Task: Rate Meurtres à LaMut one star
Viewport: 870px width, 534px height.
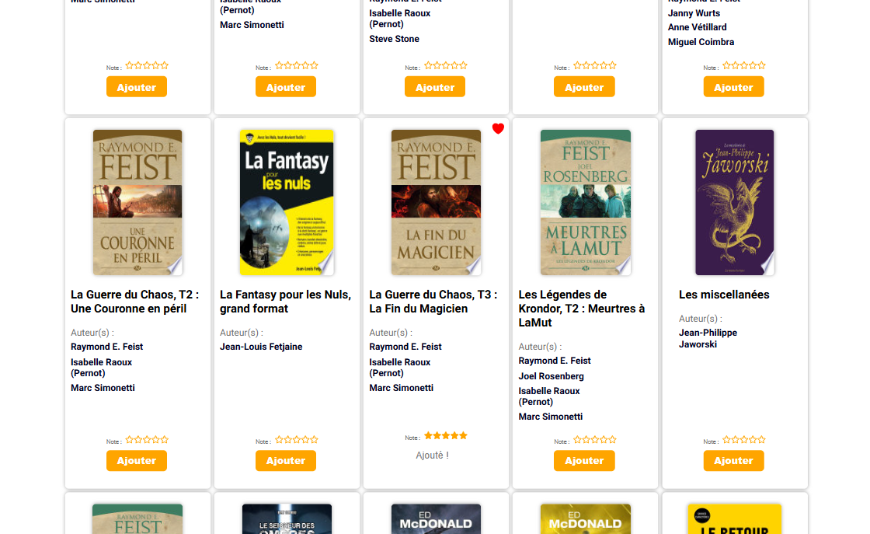Action: 578,440
